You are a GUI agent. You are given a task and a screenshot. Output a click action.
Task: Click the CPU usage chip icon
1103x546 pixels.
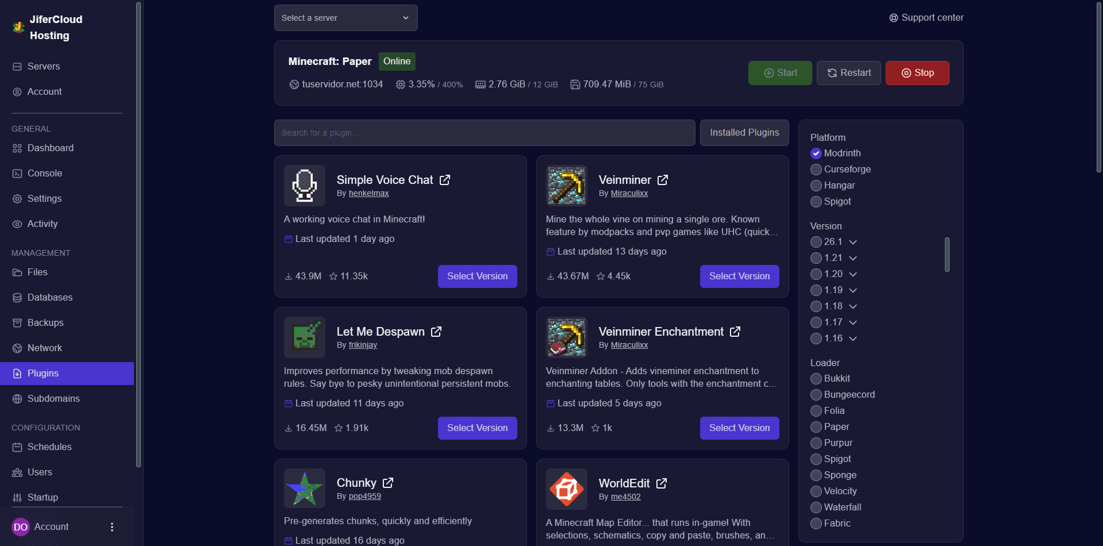[x=401, y=84]
